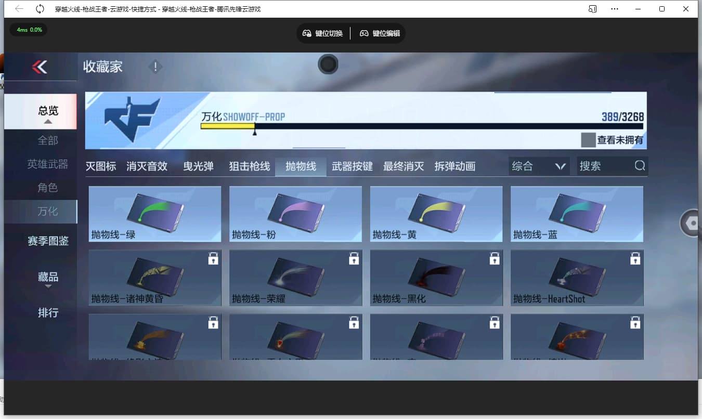Click the search magnifier icon
Image resolution: width=702 pixels, height=419 pixels.
coord(639,166)
